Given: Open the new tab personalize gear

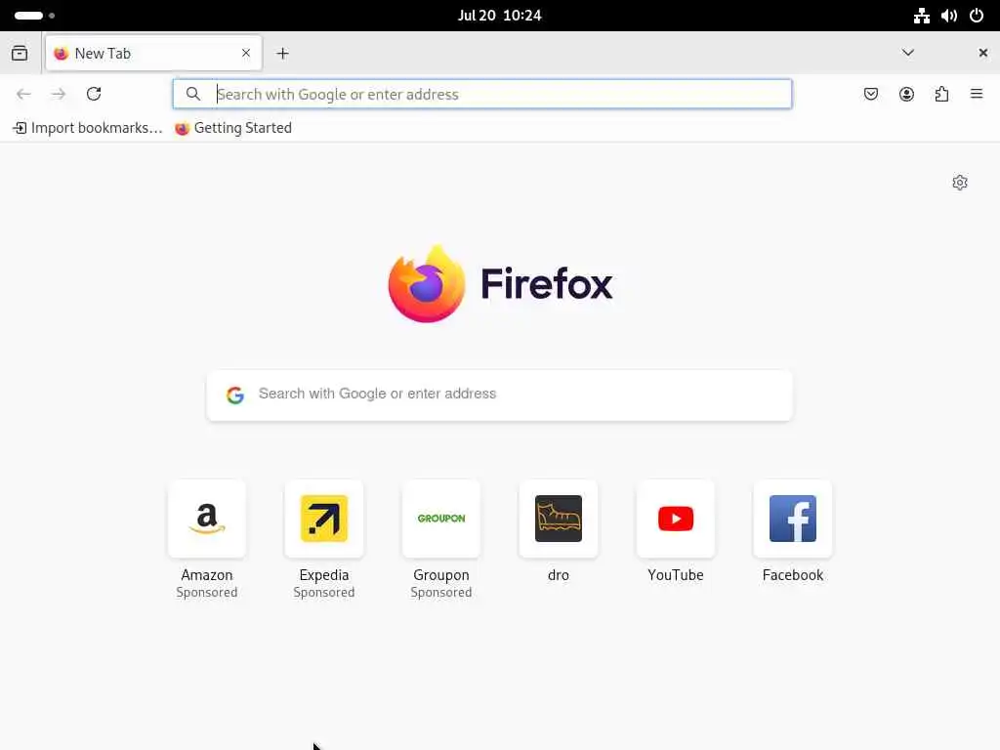Looking at the screenshot, I should [960, 183].
